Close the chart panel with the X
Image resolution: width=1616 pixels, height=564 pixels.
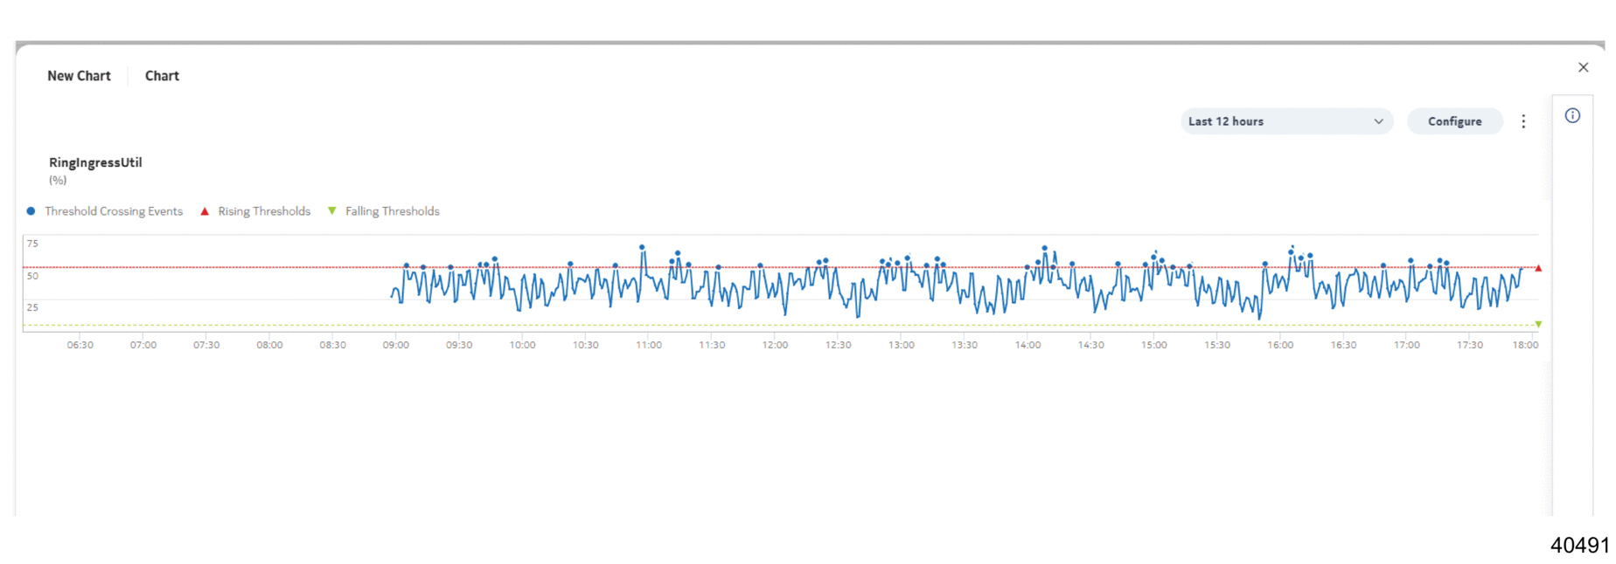tap(1583, 67)
